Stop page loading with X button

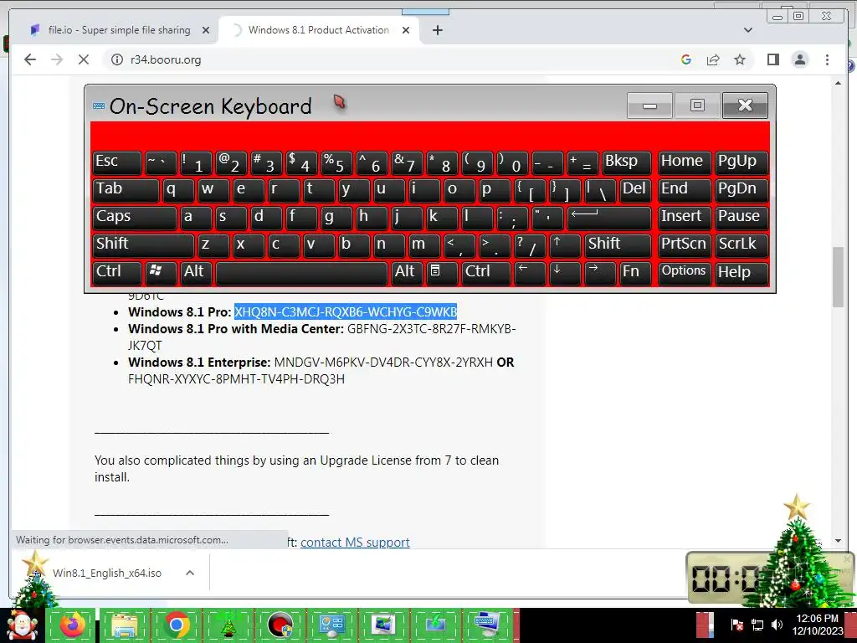(x=83, y=59)
